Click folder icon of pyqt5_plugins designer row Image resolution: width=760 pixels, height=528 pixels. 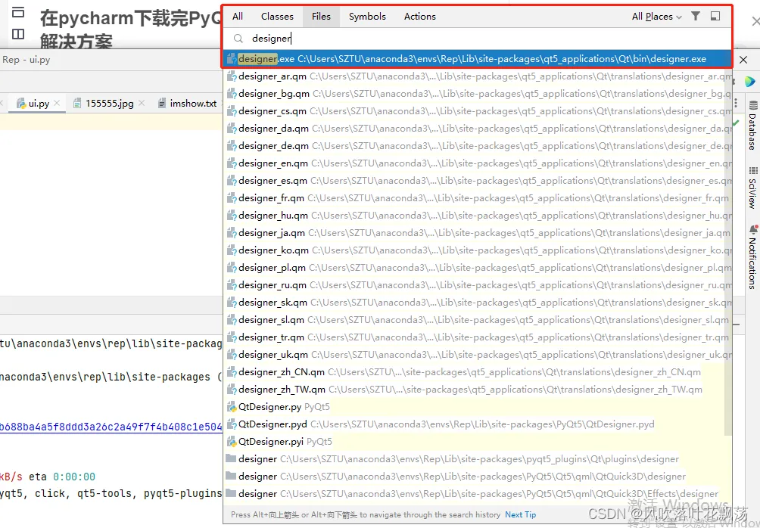click(x=231, y=458)
